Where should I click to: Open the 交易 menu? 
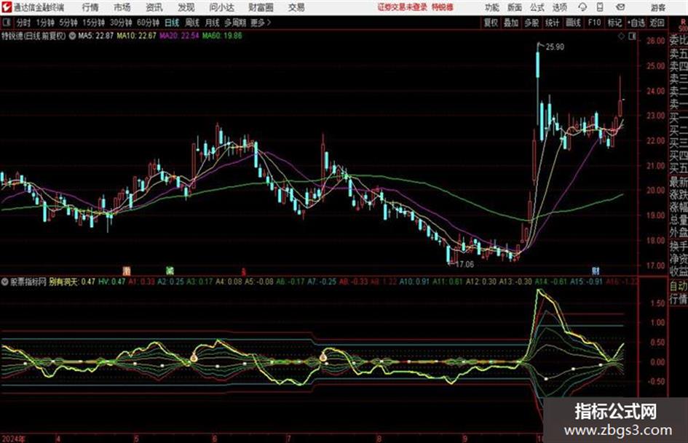296,7
